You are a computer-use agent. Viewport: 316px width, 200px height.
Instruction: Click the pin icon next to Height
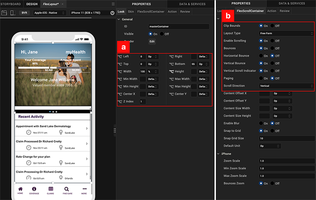click(171, 72)
